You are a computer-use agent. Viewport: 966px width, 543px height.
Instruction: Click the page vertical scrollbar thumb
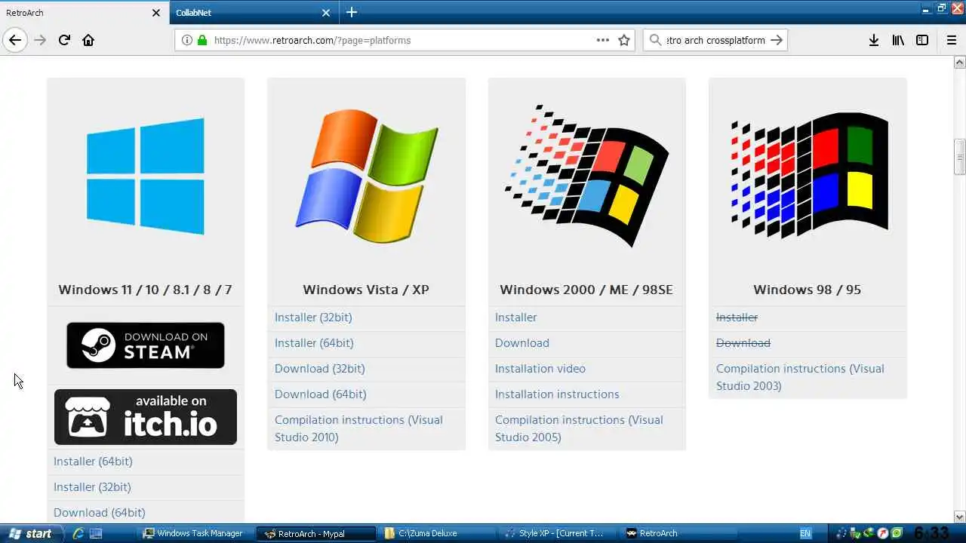point(960,157)
